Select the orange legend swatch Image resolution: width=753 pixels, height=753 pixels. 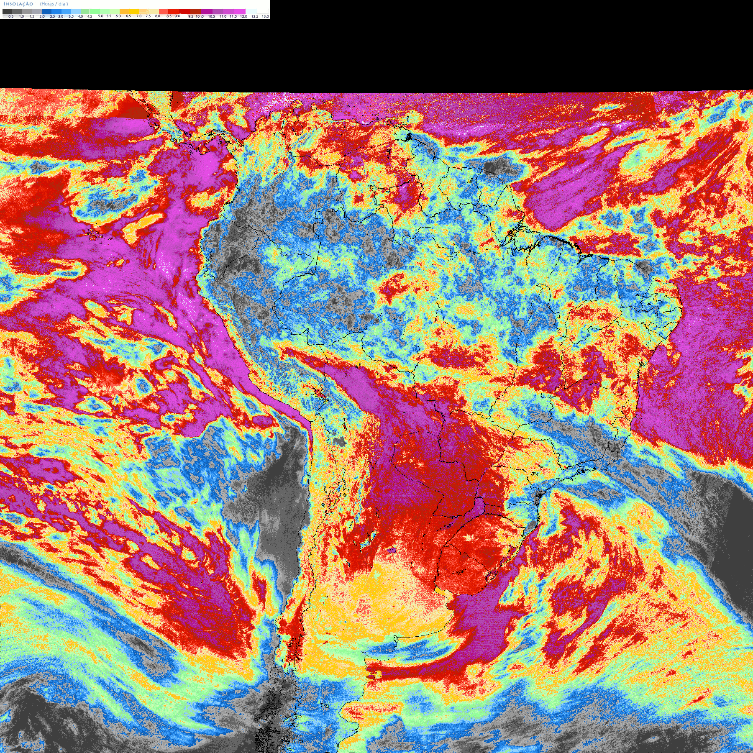124,11
